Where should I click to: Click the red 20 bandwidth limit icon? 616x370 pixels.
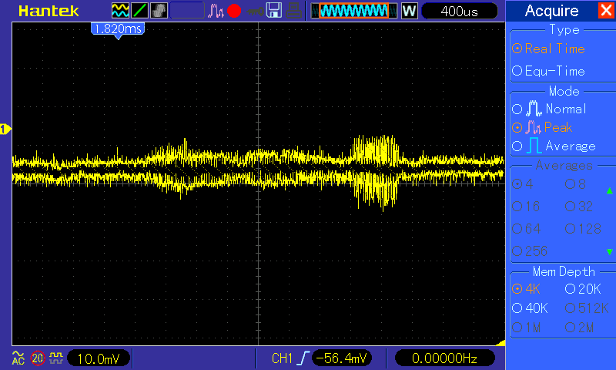[x=38, y=358]
